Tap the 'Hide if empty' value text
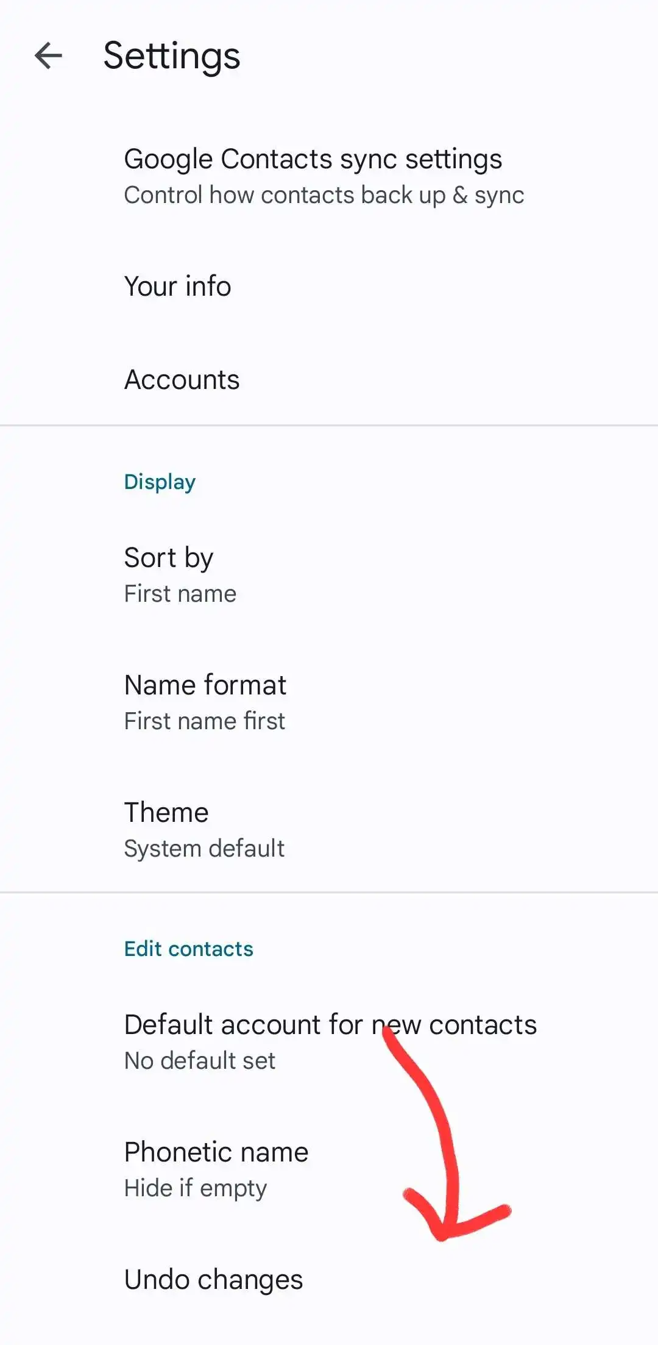658x1345 pixels. [196, 1188]
